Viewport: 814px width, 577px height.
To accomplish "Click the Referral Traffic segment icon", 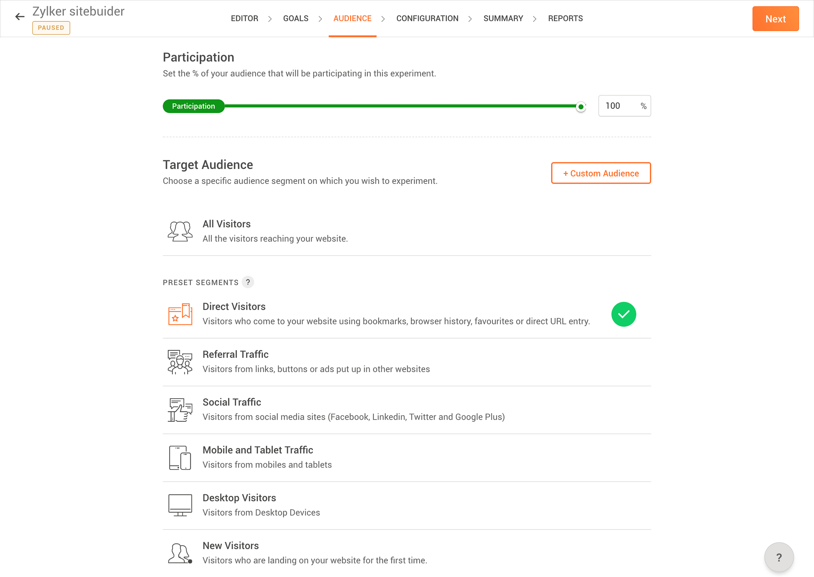I will pyautogui.click(x=179, y=361).
